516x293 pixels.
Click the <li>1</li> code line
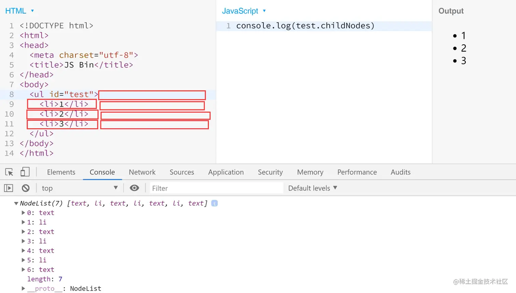pos(64,104)
